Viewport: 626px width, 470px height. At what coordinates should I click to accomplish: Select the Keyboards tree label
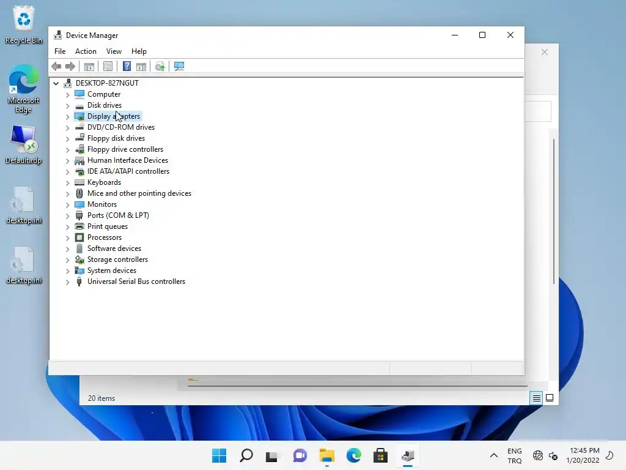coord(104,182)
